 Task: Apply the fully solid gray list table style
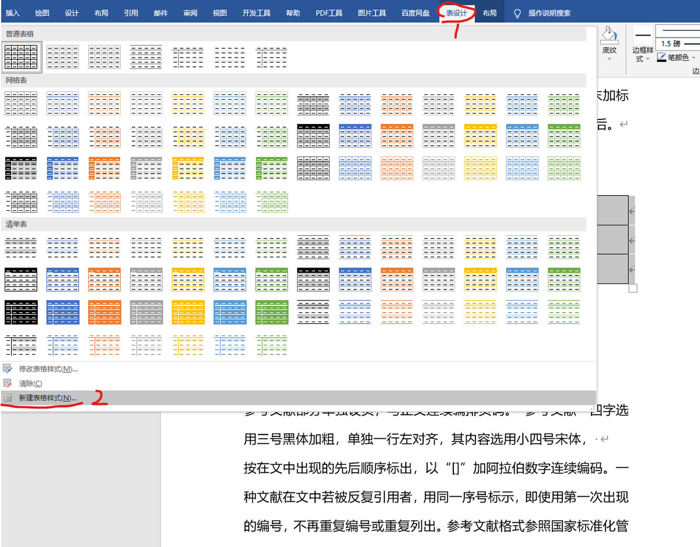click(146, 312)
